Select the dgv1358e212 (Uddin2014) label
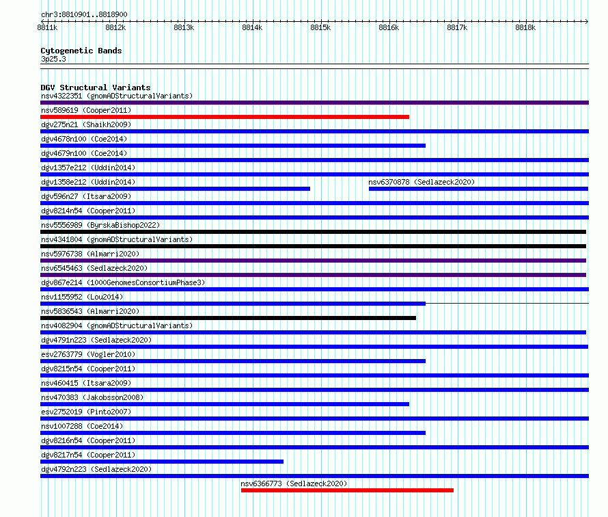The image size is (608, 517). pos(88,182)
